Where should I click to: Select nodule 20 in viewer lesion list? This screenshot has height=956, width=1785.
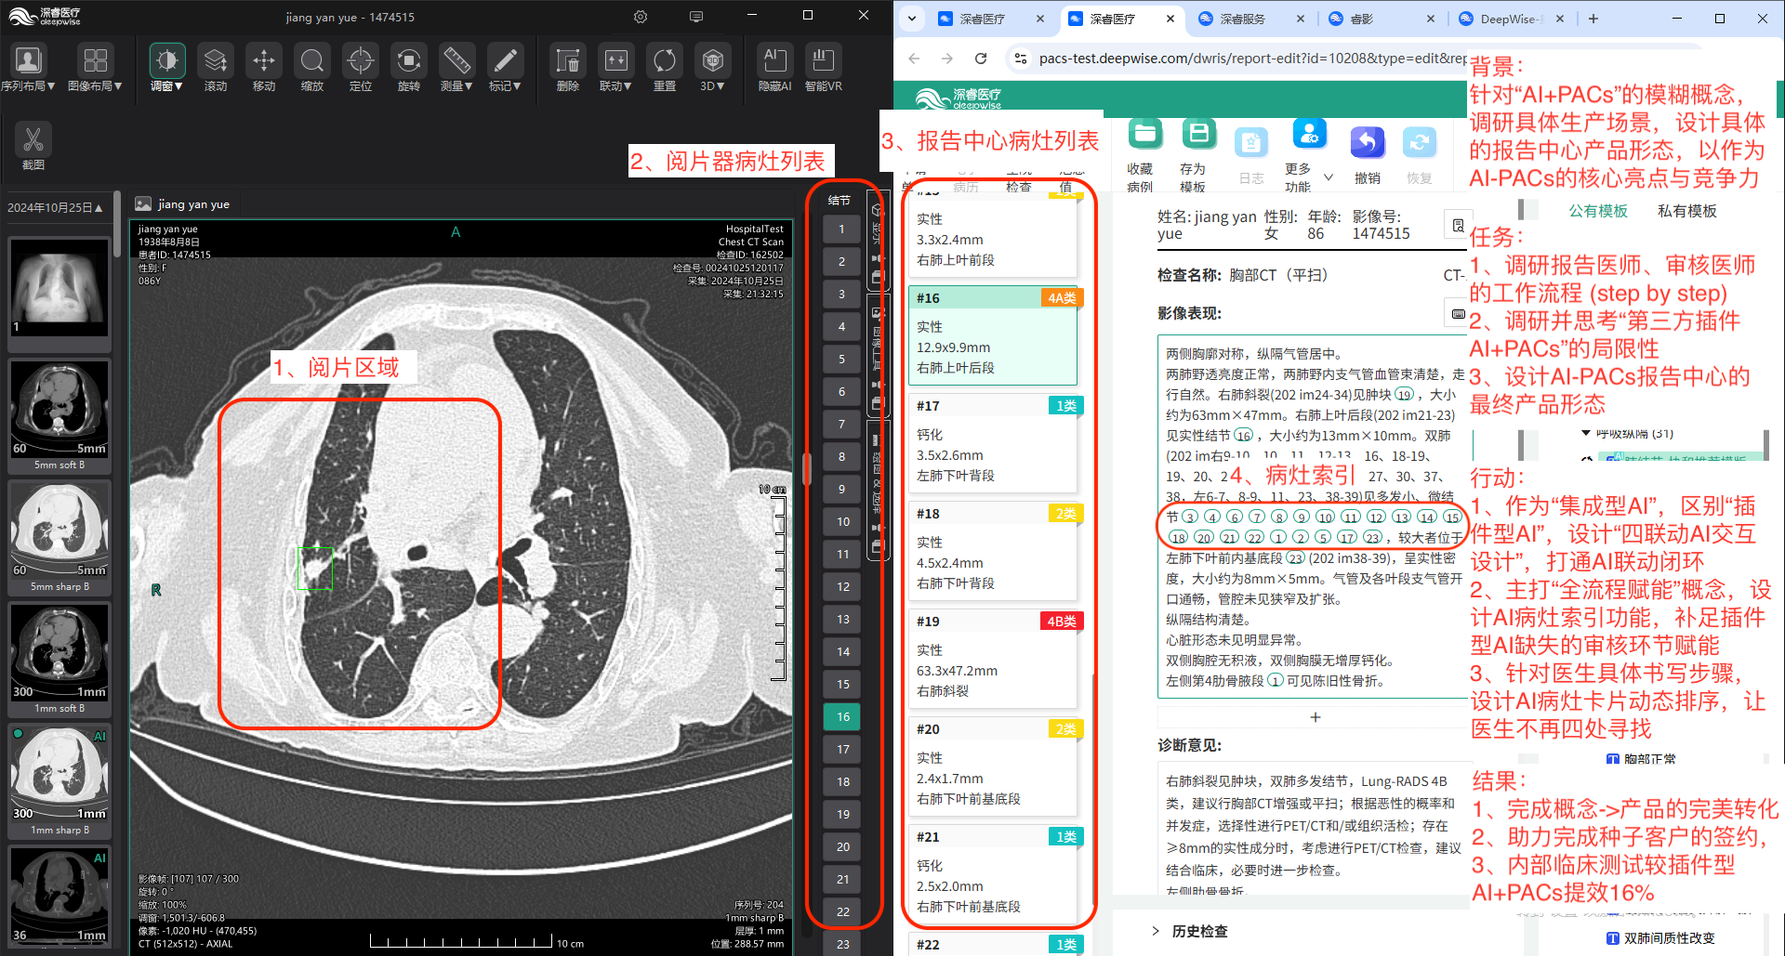tap(842, 847)
